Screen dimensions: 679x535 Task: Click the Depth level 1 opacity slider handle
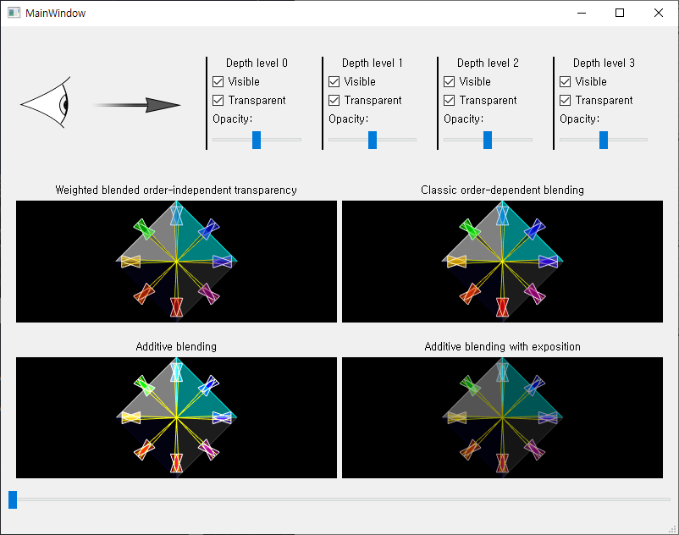[373, 140]
